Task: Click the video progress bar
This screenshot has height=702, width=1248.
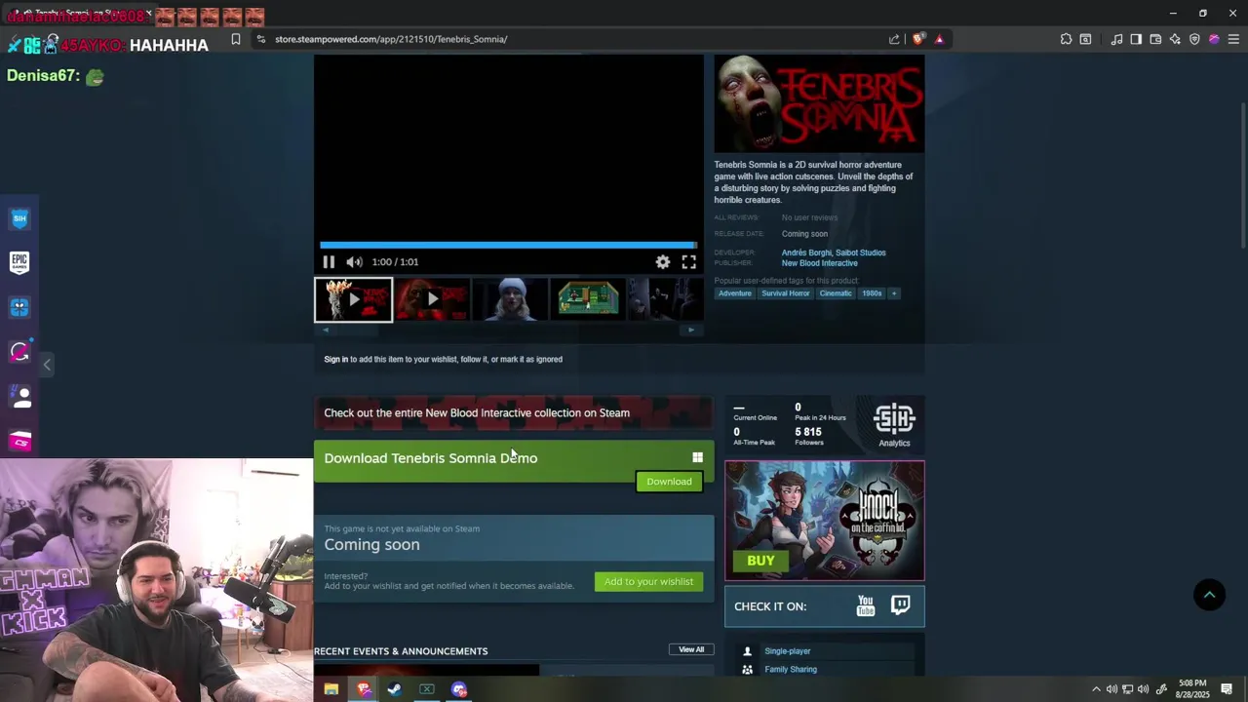Action: pos(508,245)
